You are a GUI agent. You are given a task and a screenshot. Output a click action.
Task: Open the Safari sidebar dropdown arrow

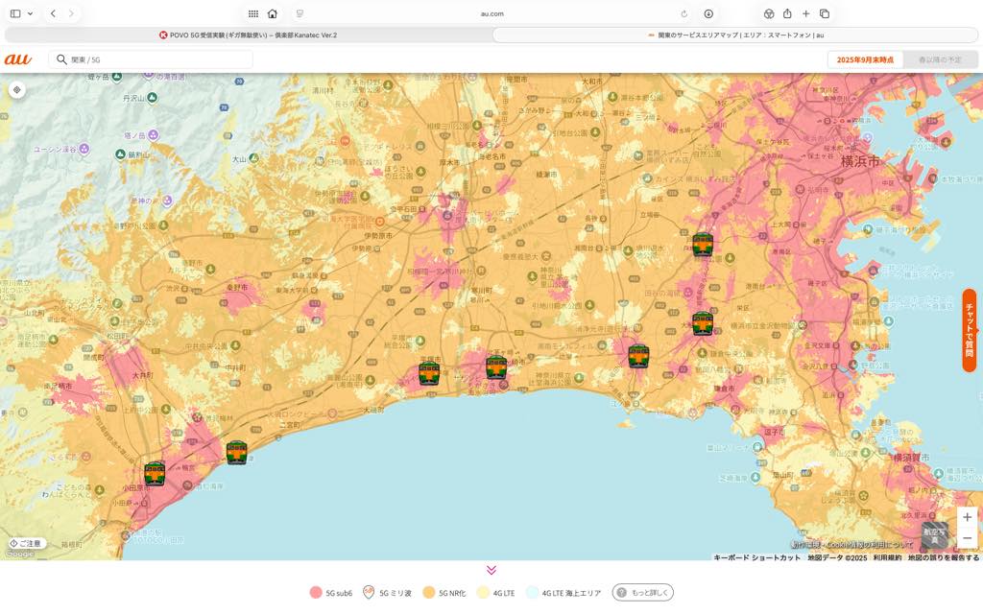(x=31, y=13)
